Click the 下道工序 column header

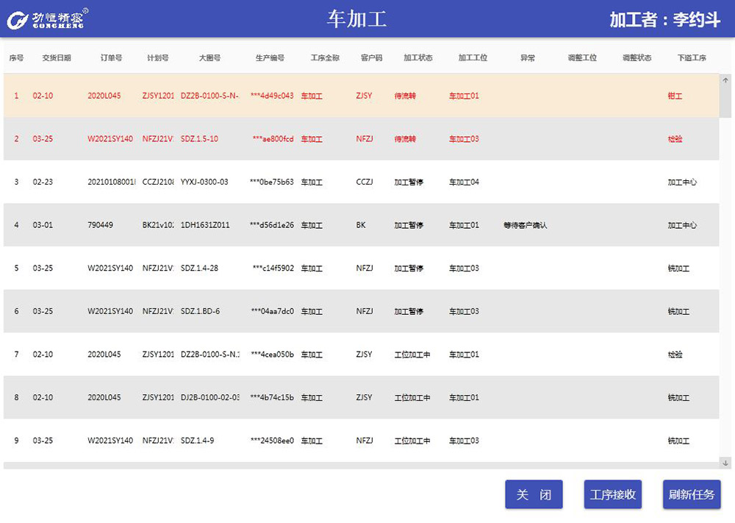[x=692, y=57]
